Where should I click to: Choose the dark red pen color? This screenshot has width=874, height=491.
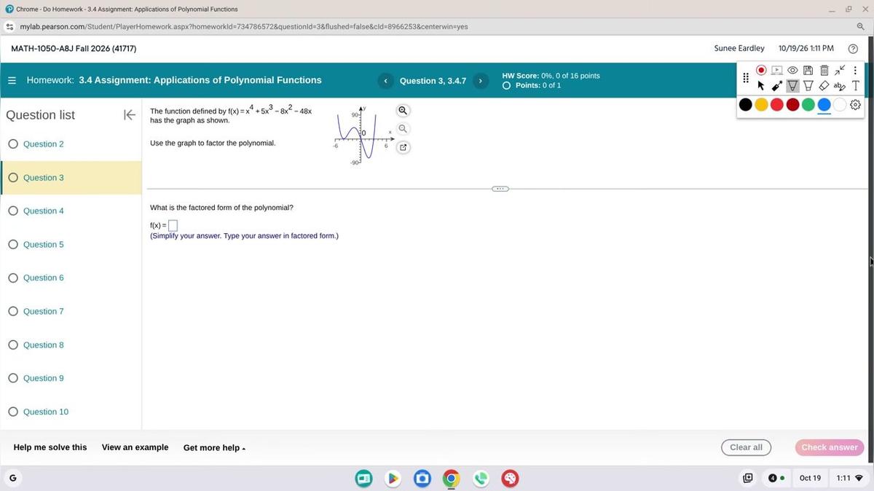[x=792, y=105]
